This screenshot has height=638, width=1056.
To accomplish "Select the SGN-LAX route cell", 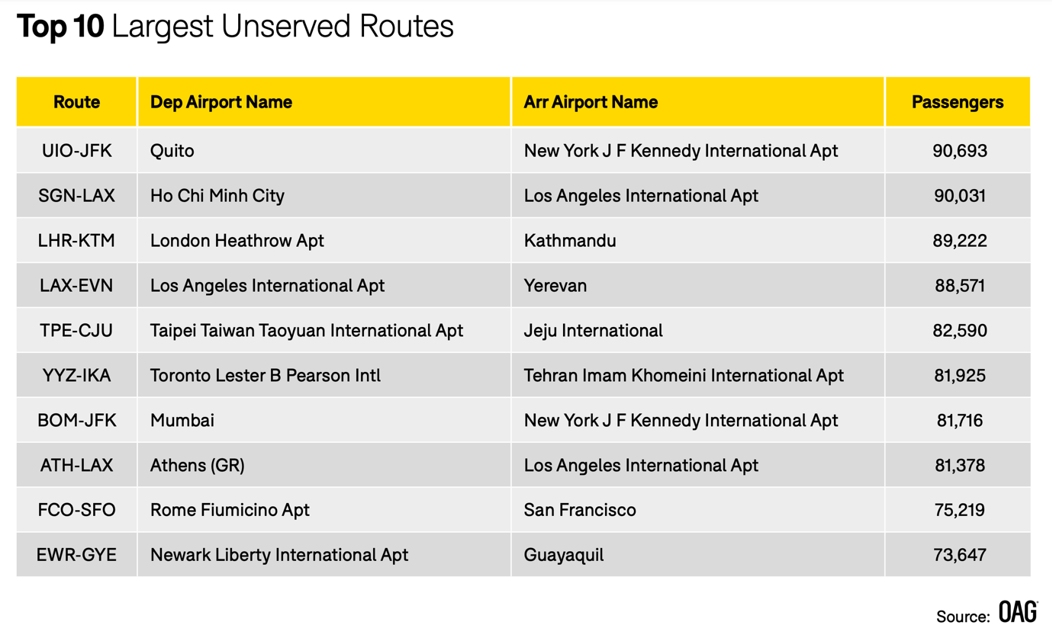I will pos(76,196).
